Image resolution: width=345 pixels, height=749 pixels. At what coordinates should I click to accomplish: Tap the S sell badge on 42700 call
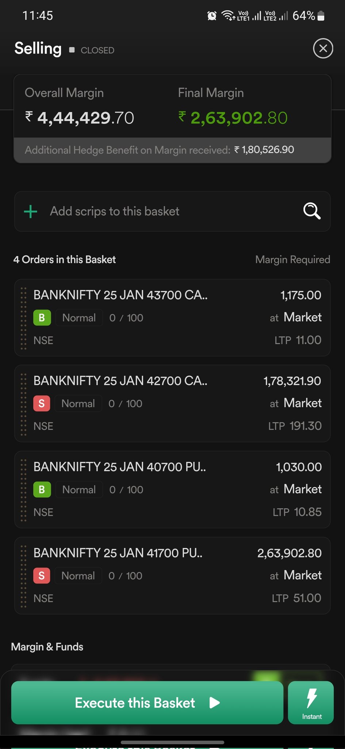pyautogui.click(x=42, y=403)
